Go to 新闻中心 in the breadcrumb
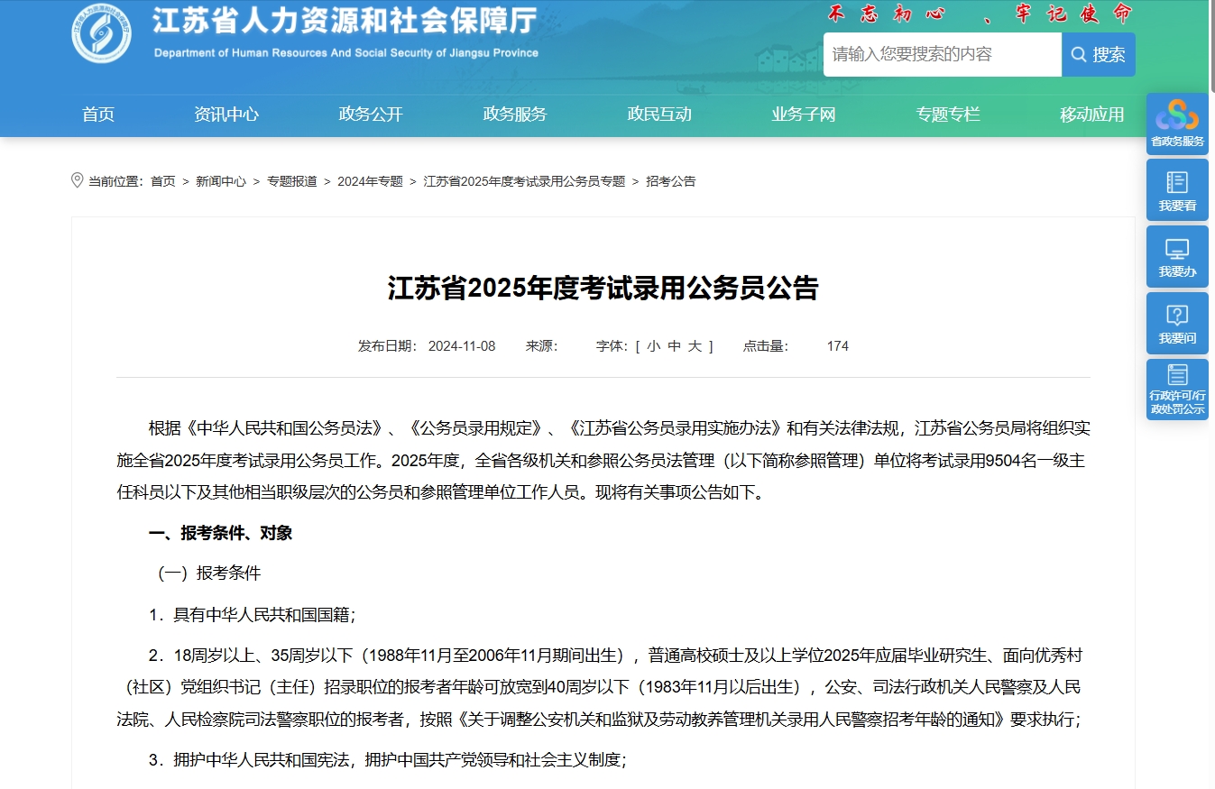Screen dimensions: 1215x789 point(221,181)
